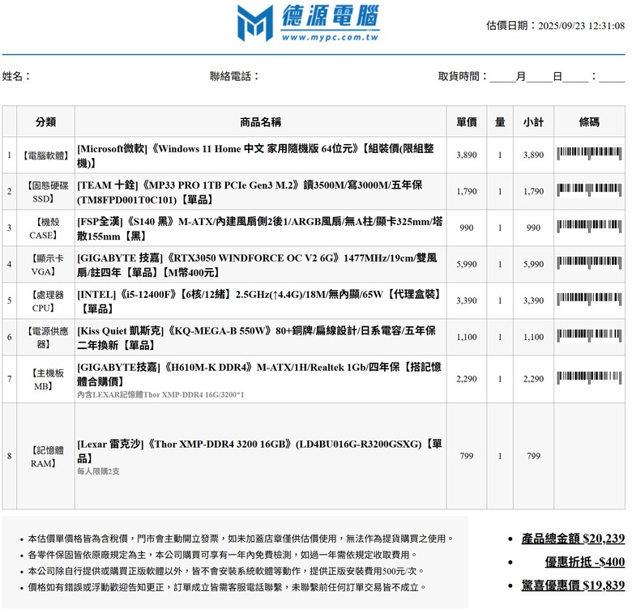Screen dimensions: 632x609
Task: Click the 商品名稱 column header
Action: (260, 121)
